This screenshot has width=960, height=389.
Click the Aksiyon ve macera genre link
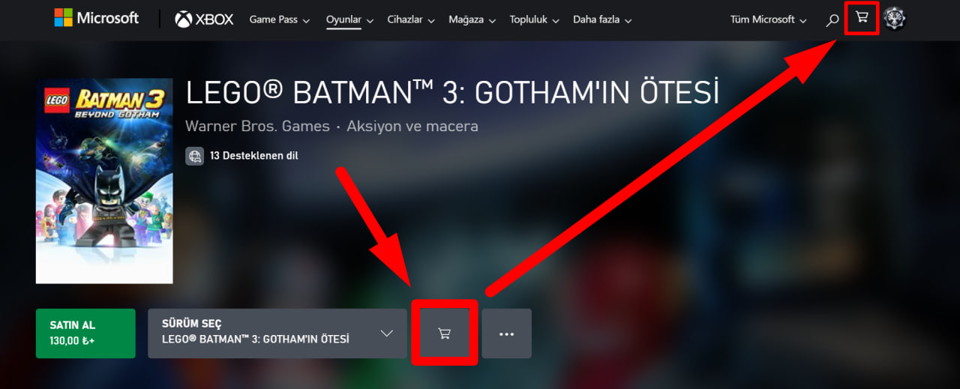point(412,126)
